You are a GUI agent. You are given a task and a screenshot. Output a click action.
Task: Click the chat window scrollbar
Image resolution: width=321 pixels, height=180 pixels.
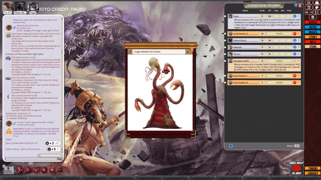pyautogui.click(x=62, y=85)
